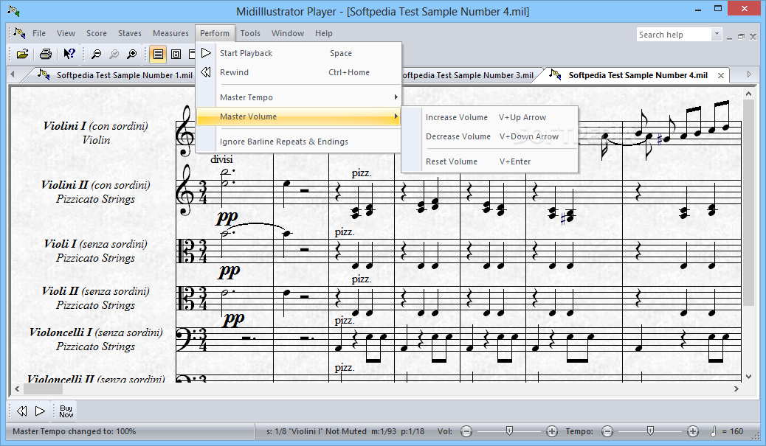Choose Rewind from Perform menu
The image size is (766, 446).
point(298,72)
